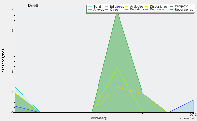This screenshot has width=197, height=121.
Task: Click the Reversiones legend entry
Action: 184,9
